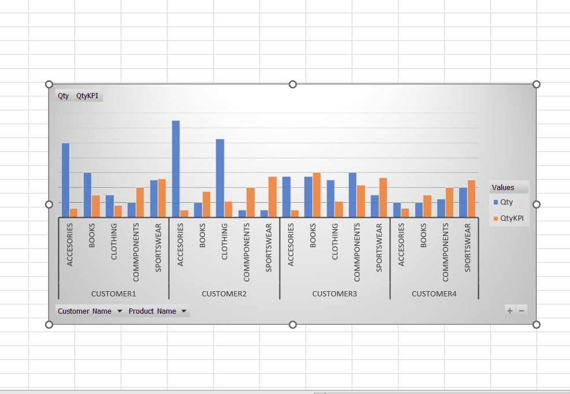Select the left-middle chart resize handle
Image resolution: width=570 pixels, height=394 pixels.
pos(49,205)
